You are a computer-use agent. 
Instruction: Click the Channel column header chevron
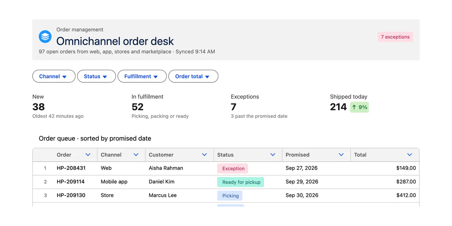tap(136, 155)
